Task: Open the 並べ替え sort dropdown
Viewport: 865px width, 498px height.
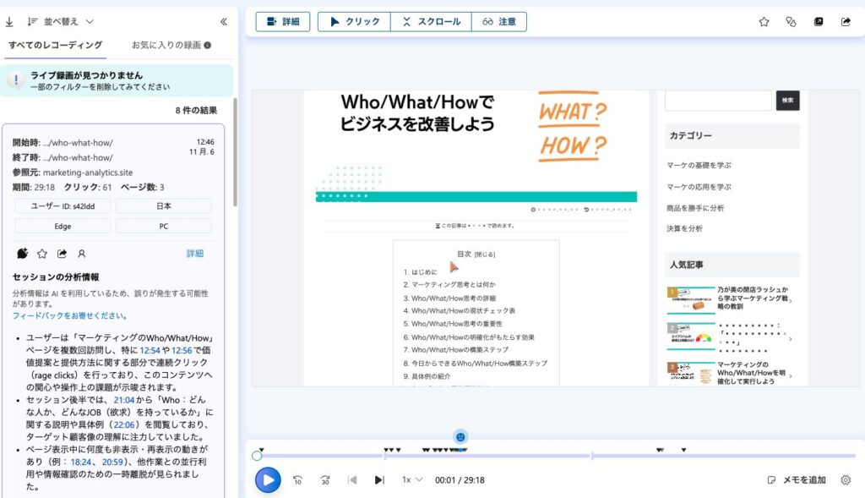Action: pos(61,22)
